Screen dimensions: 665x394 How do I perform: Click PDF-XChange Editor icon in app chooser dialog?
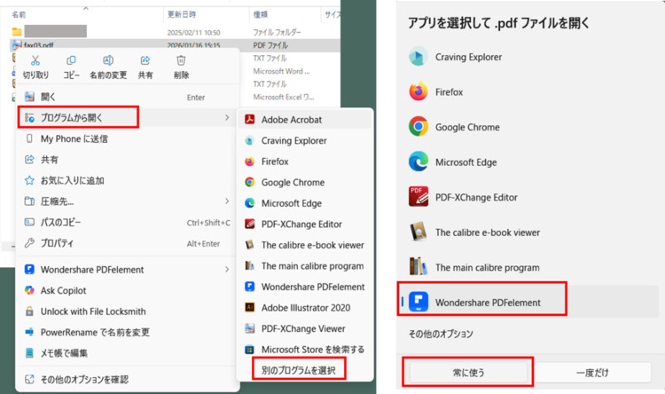(x=419, y=197)
